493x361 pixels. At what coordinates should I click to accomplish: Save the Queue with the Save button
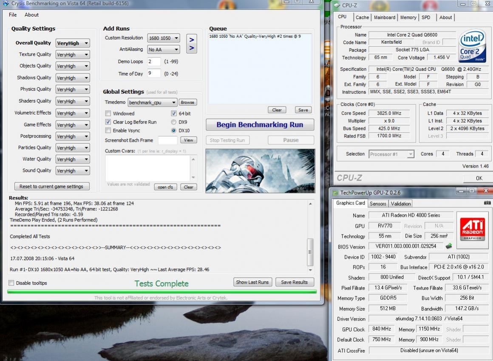tap(303, 110)
